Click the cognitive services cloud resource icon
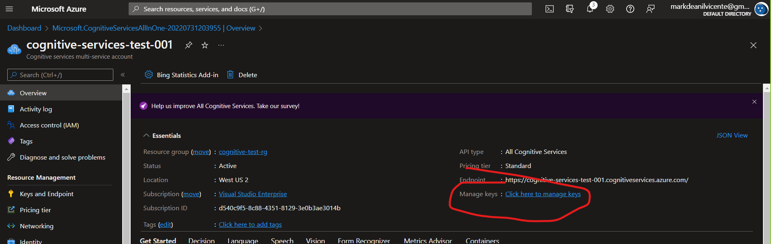Screen dimensions: 771x244 click(14, 49)
